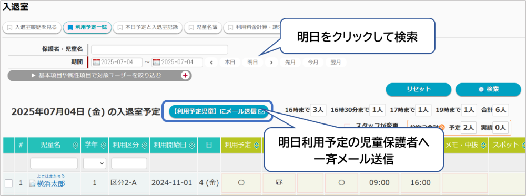Click the おやつ合計 orange info icon

click(442, 127)
